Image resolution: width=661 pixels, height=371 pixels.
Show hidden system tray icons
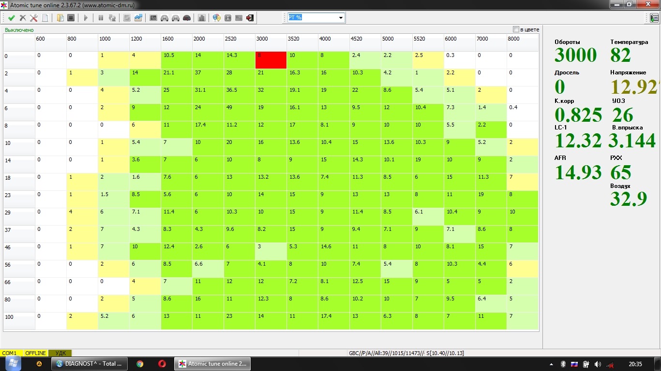click(552, 364)
